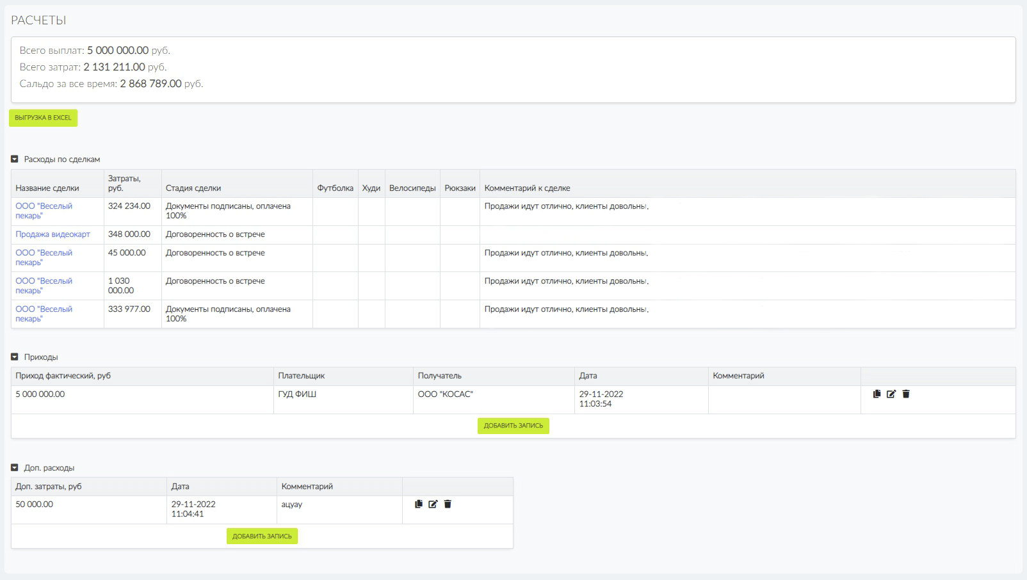Image resolution: width=1027 pixels, height=580 pixels.
Task: Export data with Выгрузка в Excel button
Action: coord(43,118)
